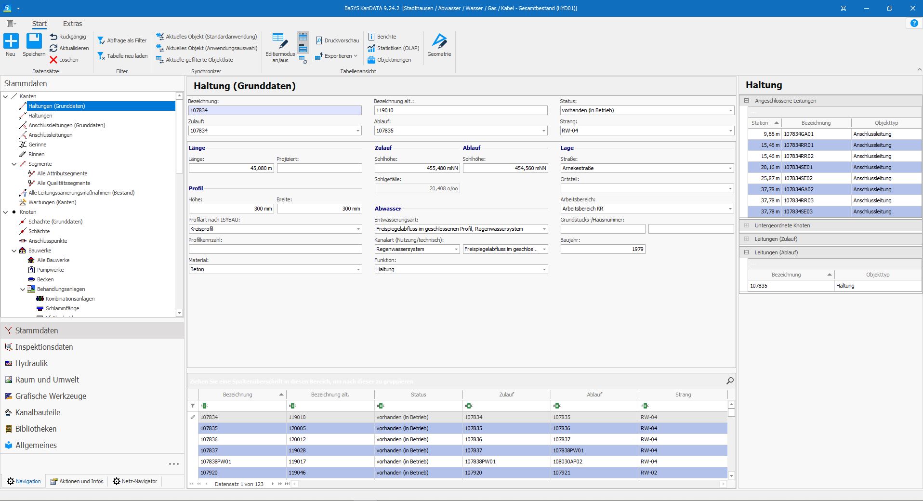Open the Bibliotheken section
The image size is (923, 501).
click(36, 429)
